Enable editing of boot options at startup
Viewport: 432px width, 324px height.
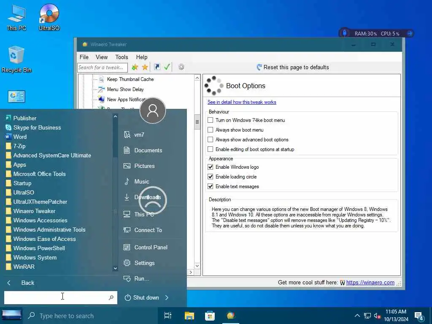click(211, 149)
